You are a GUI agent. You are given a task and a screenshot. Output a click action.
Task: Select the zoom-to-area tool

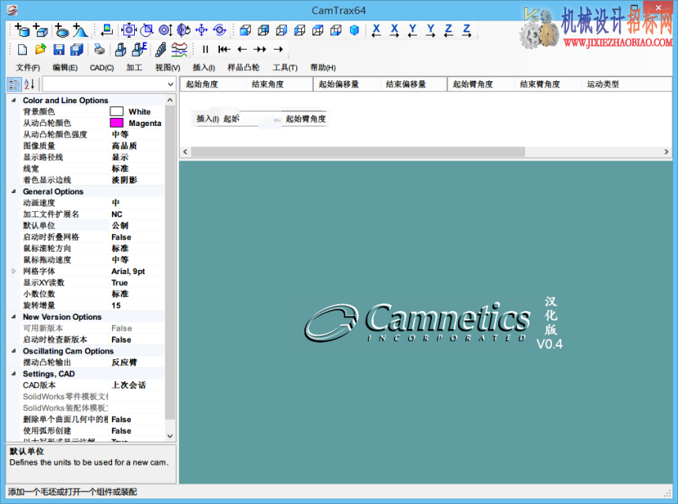(147, 30)
